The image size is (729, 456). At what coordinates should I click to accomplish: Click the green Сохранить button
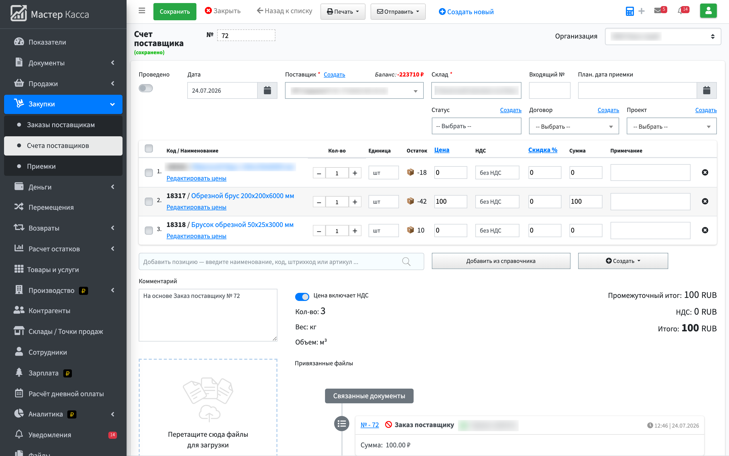tap(175, 11)
